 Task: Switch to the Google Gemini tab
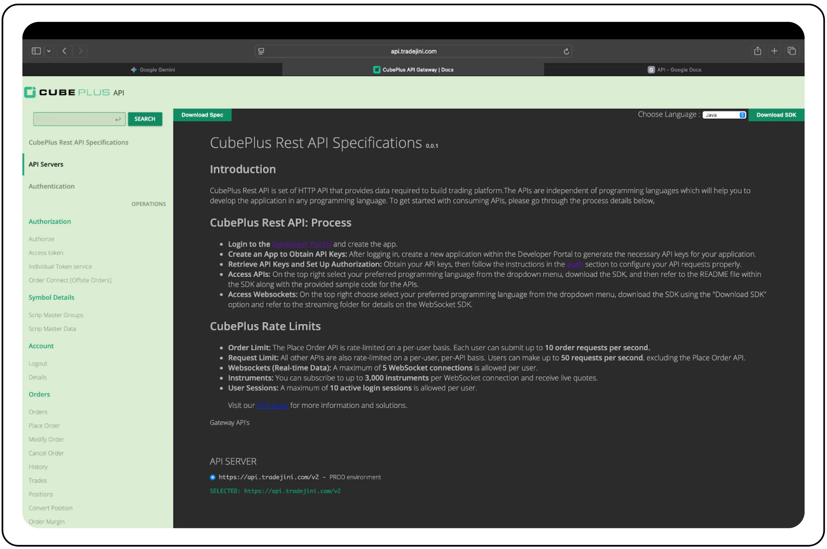pos(152,69)
